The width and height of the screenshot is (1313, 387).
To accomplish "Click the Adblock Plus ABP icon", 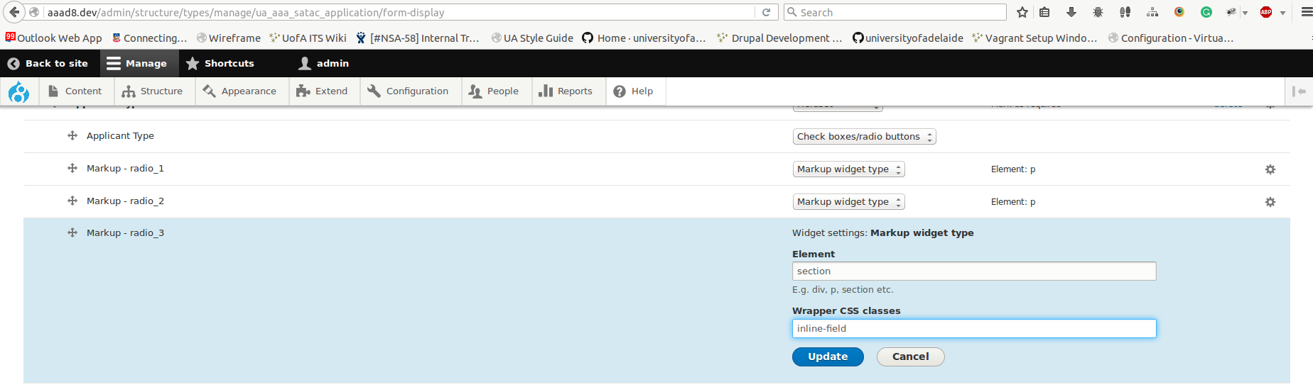I will (x=1266, y=12).
